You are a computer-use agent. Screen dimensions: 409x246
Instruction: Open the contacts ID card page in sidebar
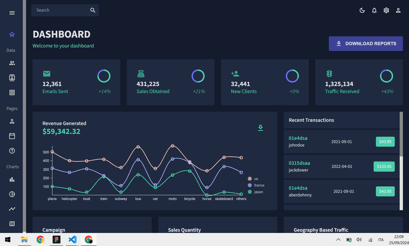(12, 78)
